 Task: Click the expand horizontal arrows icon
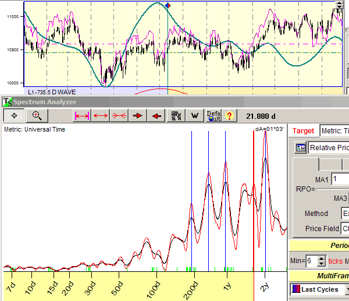click(101, 116)
